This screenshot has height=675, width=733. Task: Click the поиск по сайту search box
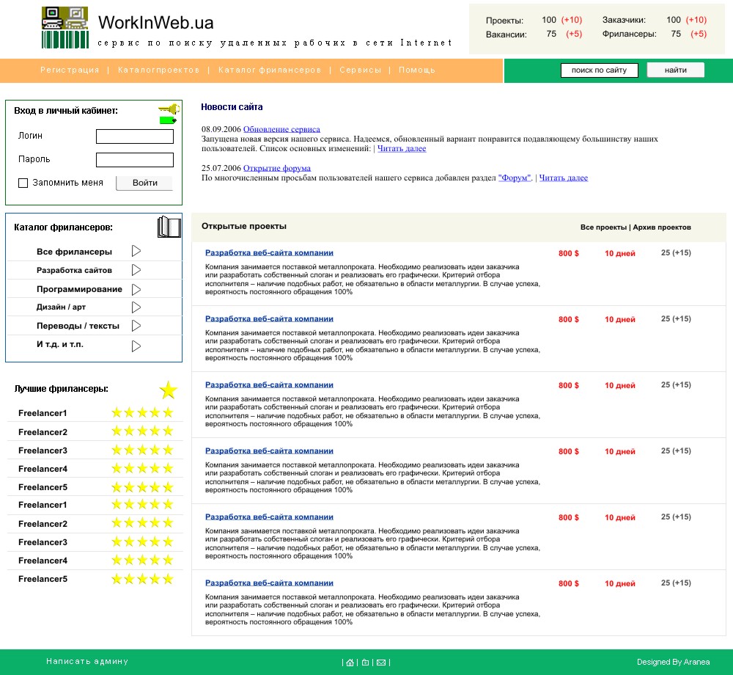coord(599,70)
